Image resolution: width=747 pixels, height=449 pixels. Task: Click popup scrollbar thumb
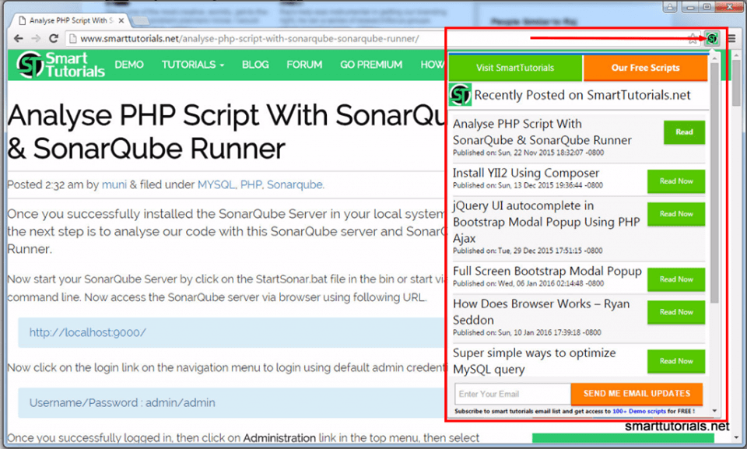(714, 184)
